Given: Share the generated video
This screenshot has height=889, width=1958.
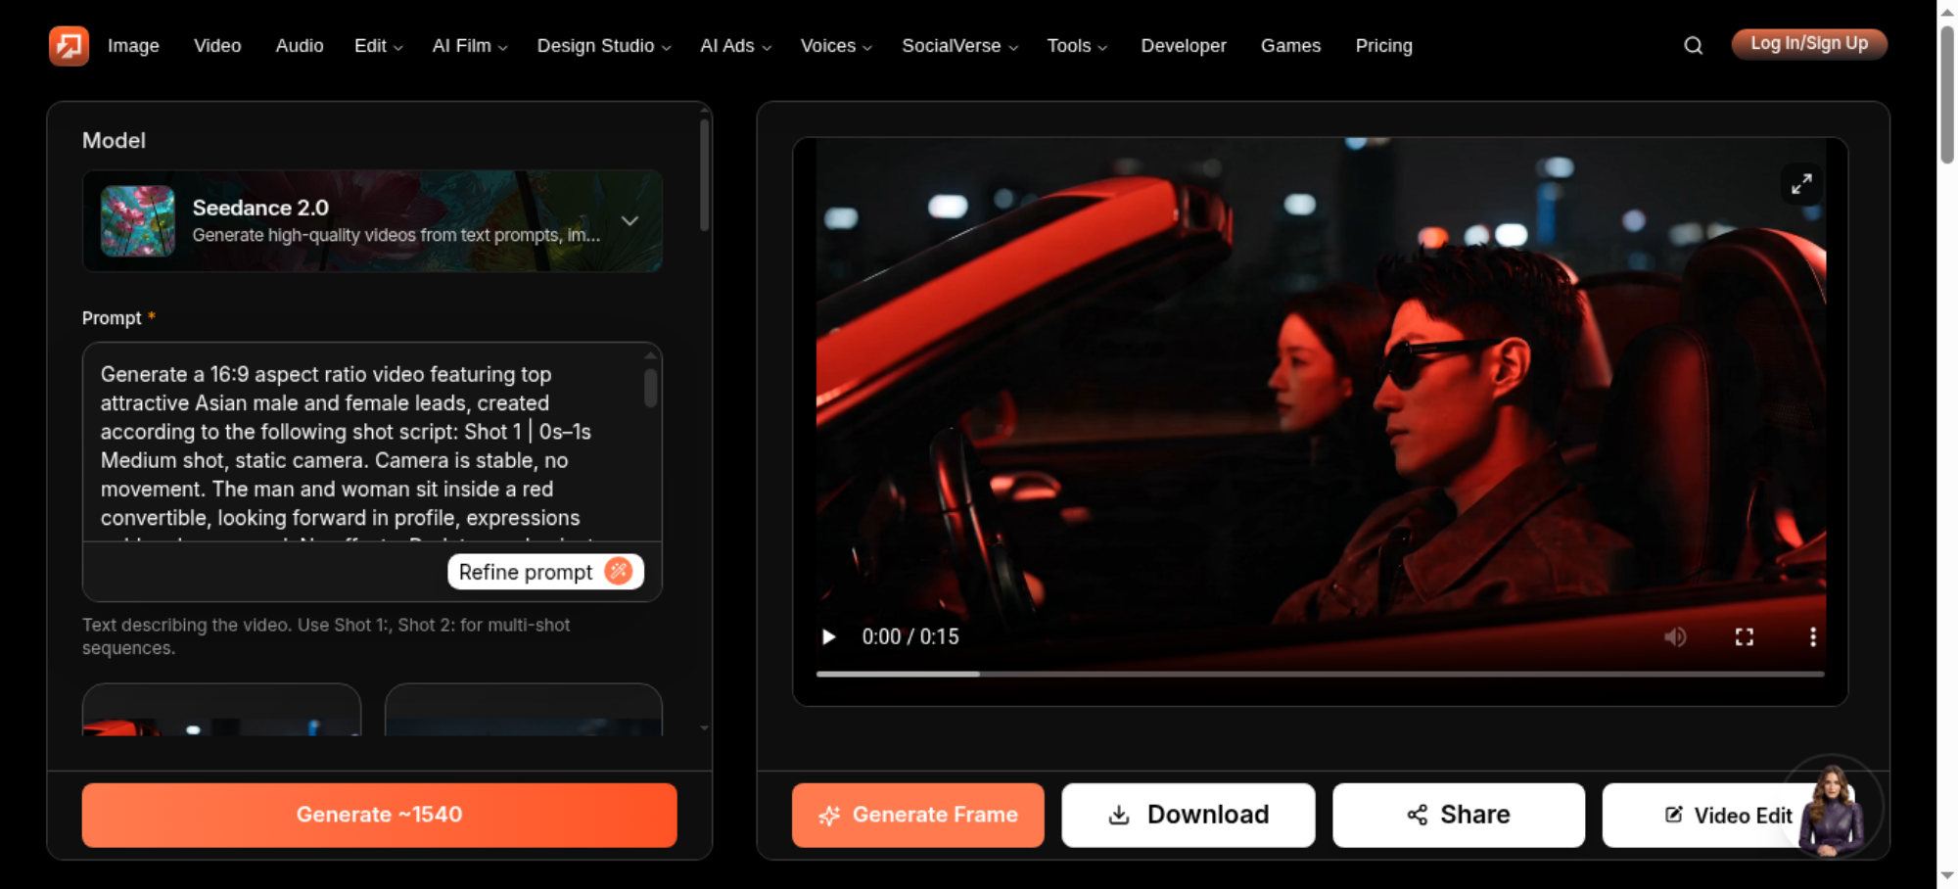Looking at the screenshot, I should click(x=1459, y=815).
